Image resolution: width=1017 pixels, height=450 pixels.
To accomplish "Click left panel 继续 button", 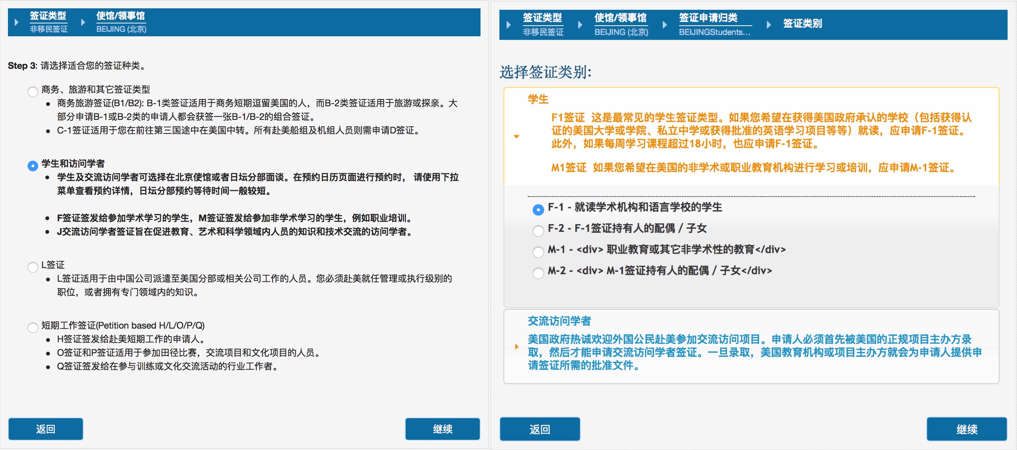I will 442,429.
